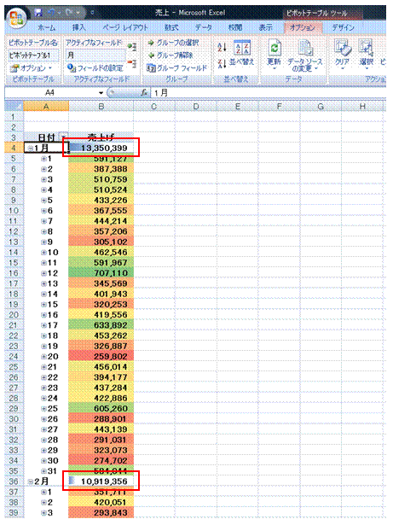This screenshot has height=525, width=393.
Task: Click the sort descending Z-A icon
Action: [x=222, y=63]
